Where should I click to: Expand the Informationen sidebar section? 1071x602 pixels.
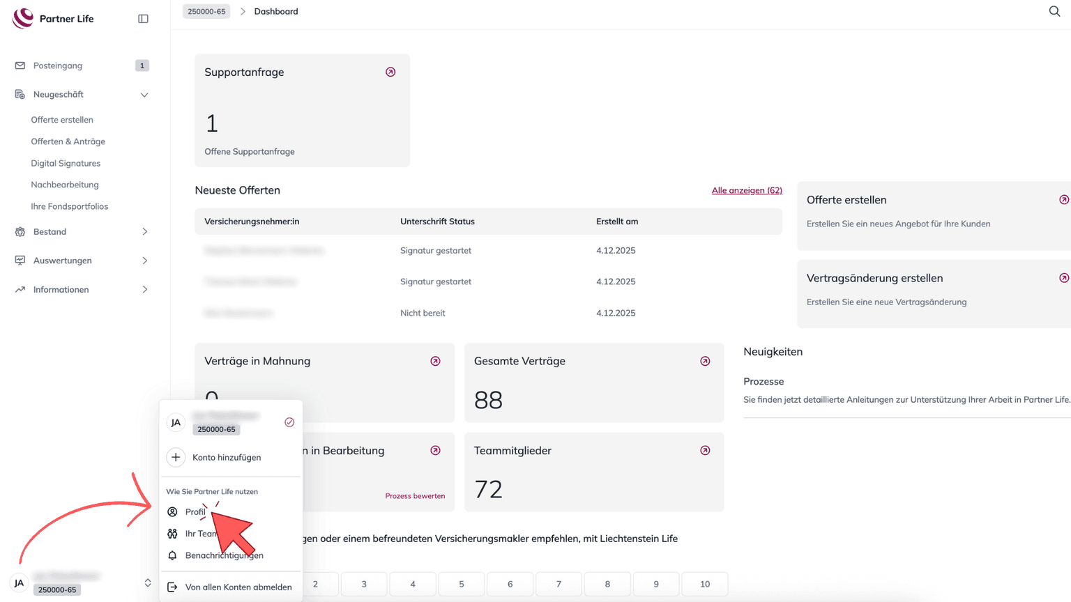[x=144, y=290]
